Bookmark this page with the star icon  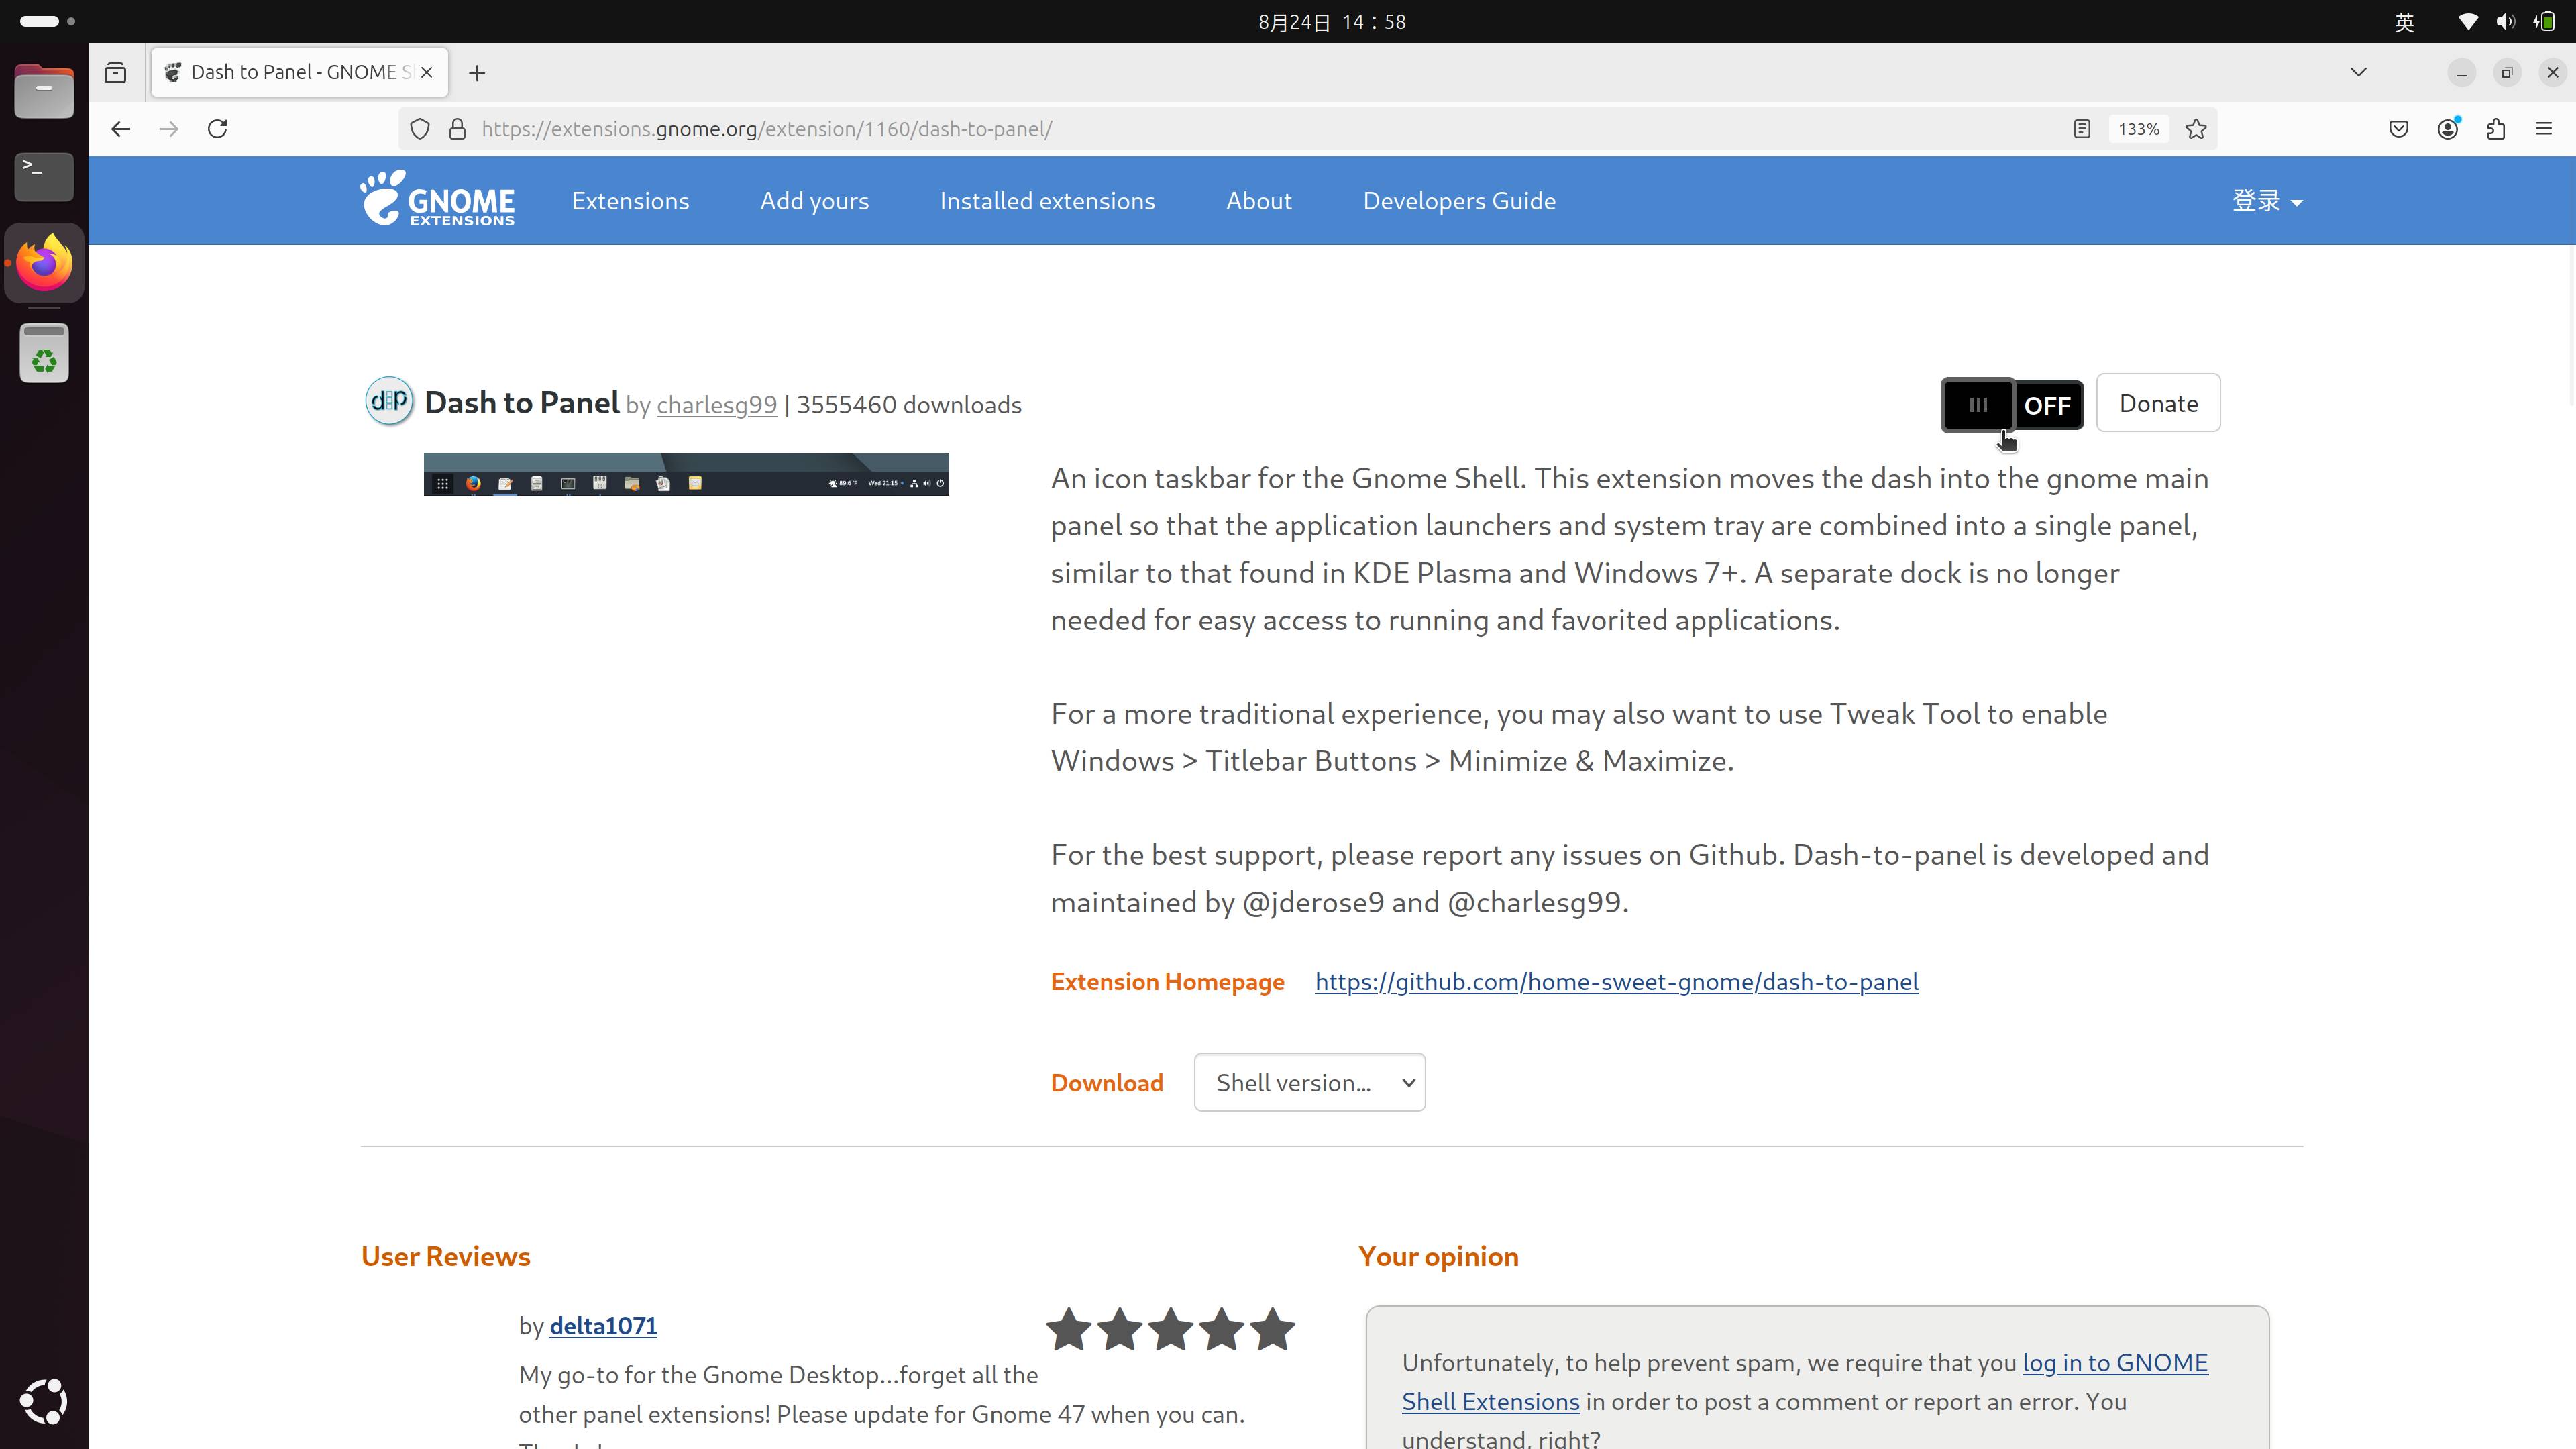coord(2196,129)
